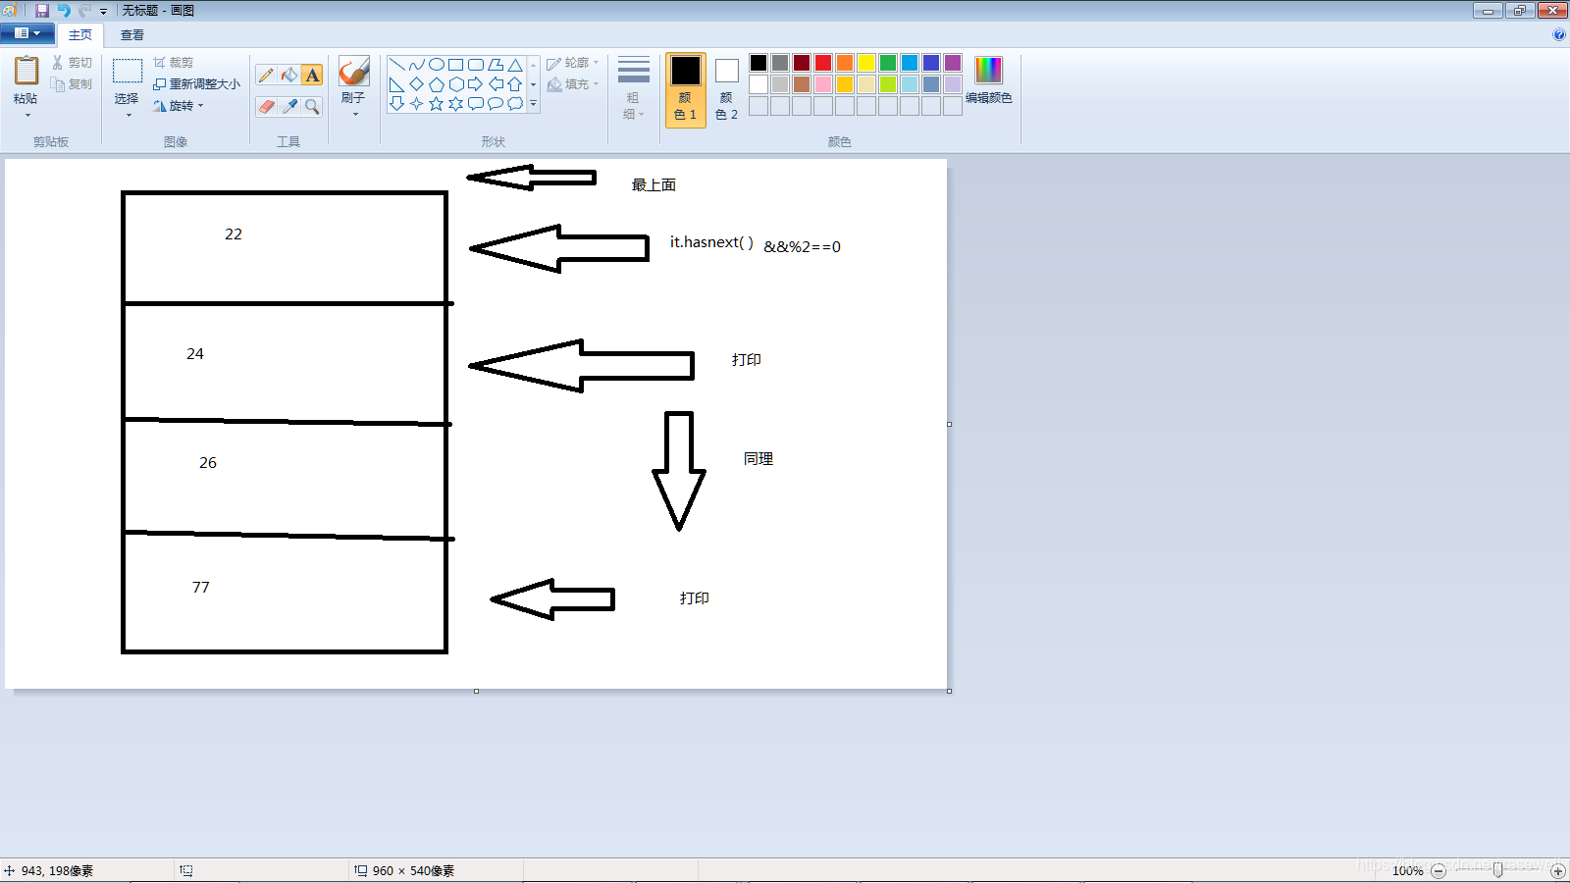Open the Paint application menu

point(26,32)
